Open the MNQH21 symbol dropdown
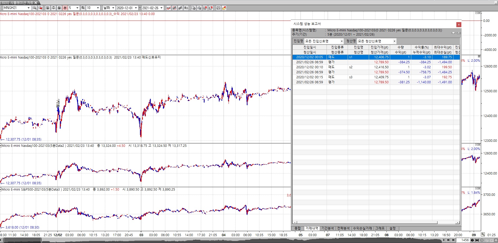 pyautogui.click(x=28, y=8)
